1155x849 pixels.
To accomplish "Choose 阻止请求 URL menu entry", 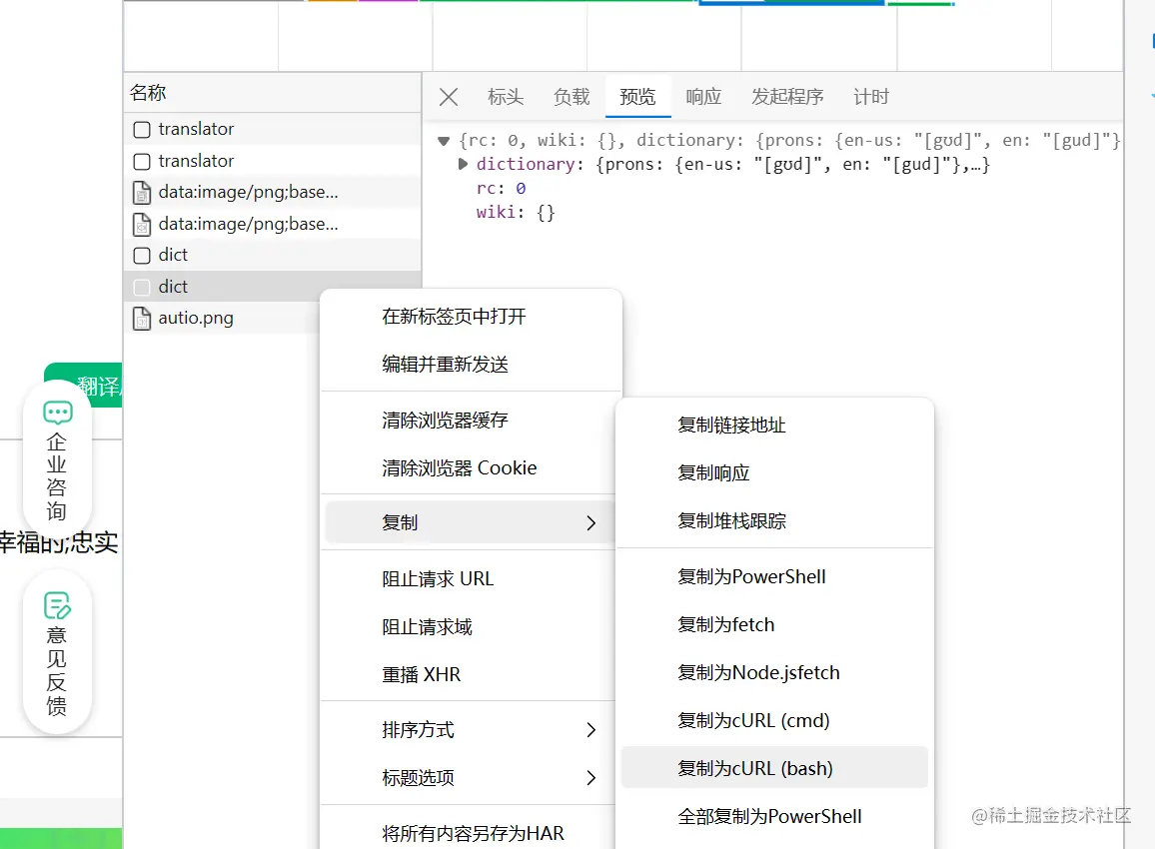I will [x=471, y=578].
